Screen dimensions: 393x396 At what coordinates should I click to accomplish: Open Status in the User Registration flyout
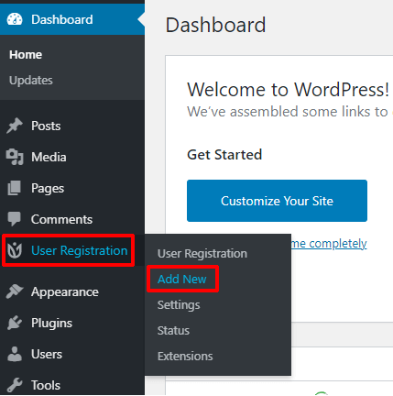point(173,331)
